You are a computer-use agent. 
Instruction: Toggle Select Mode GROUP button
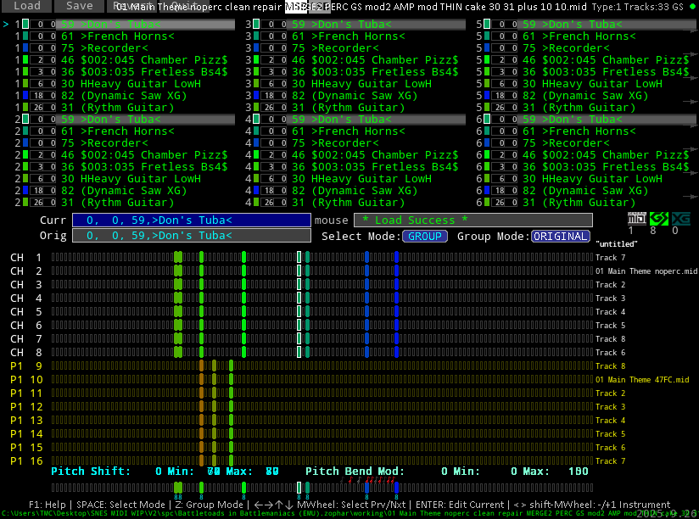coord(425,237)
